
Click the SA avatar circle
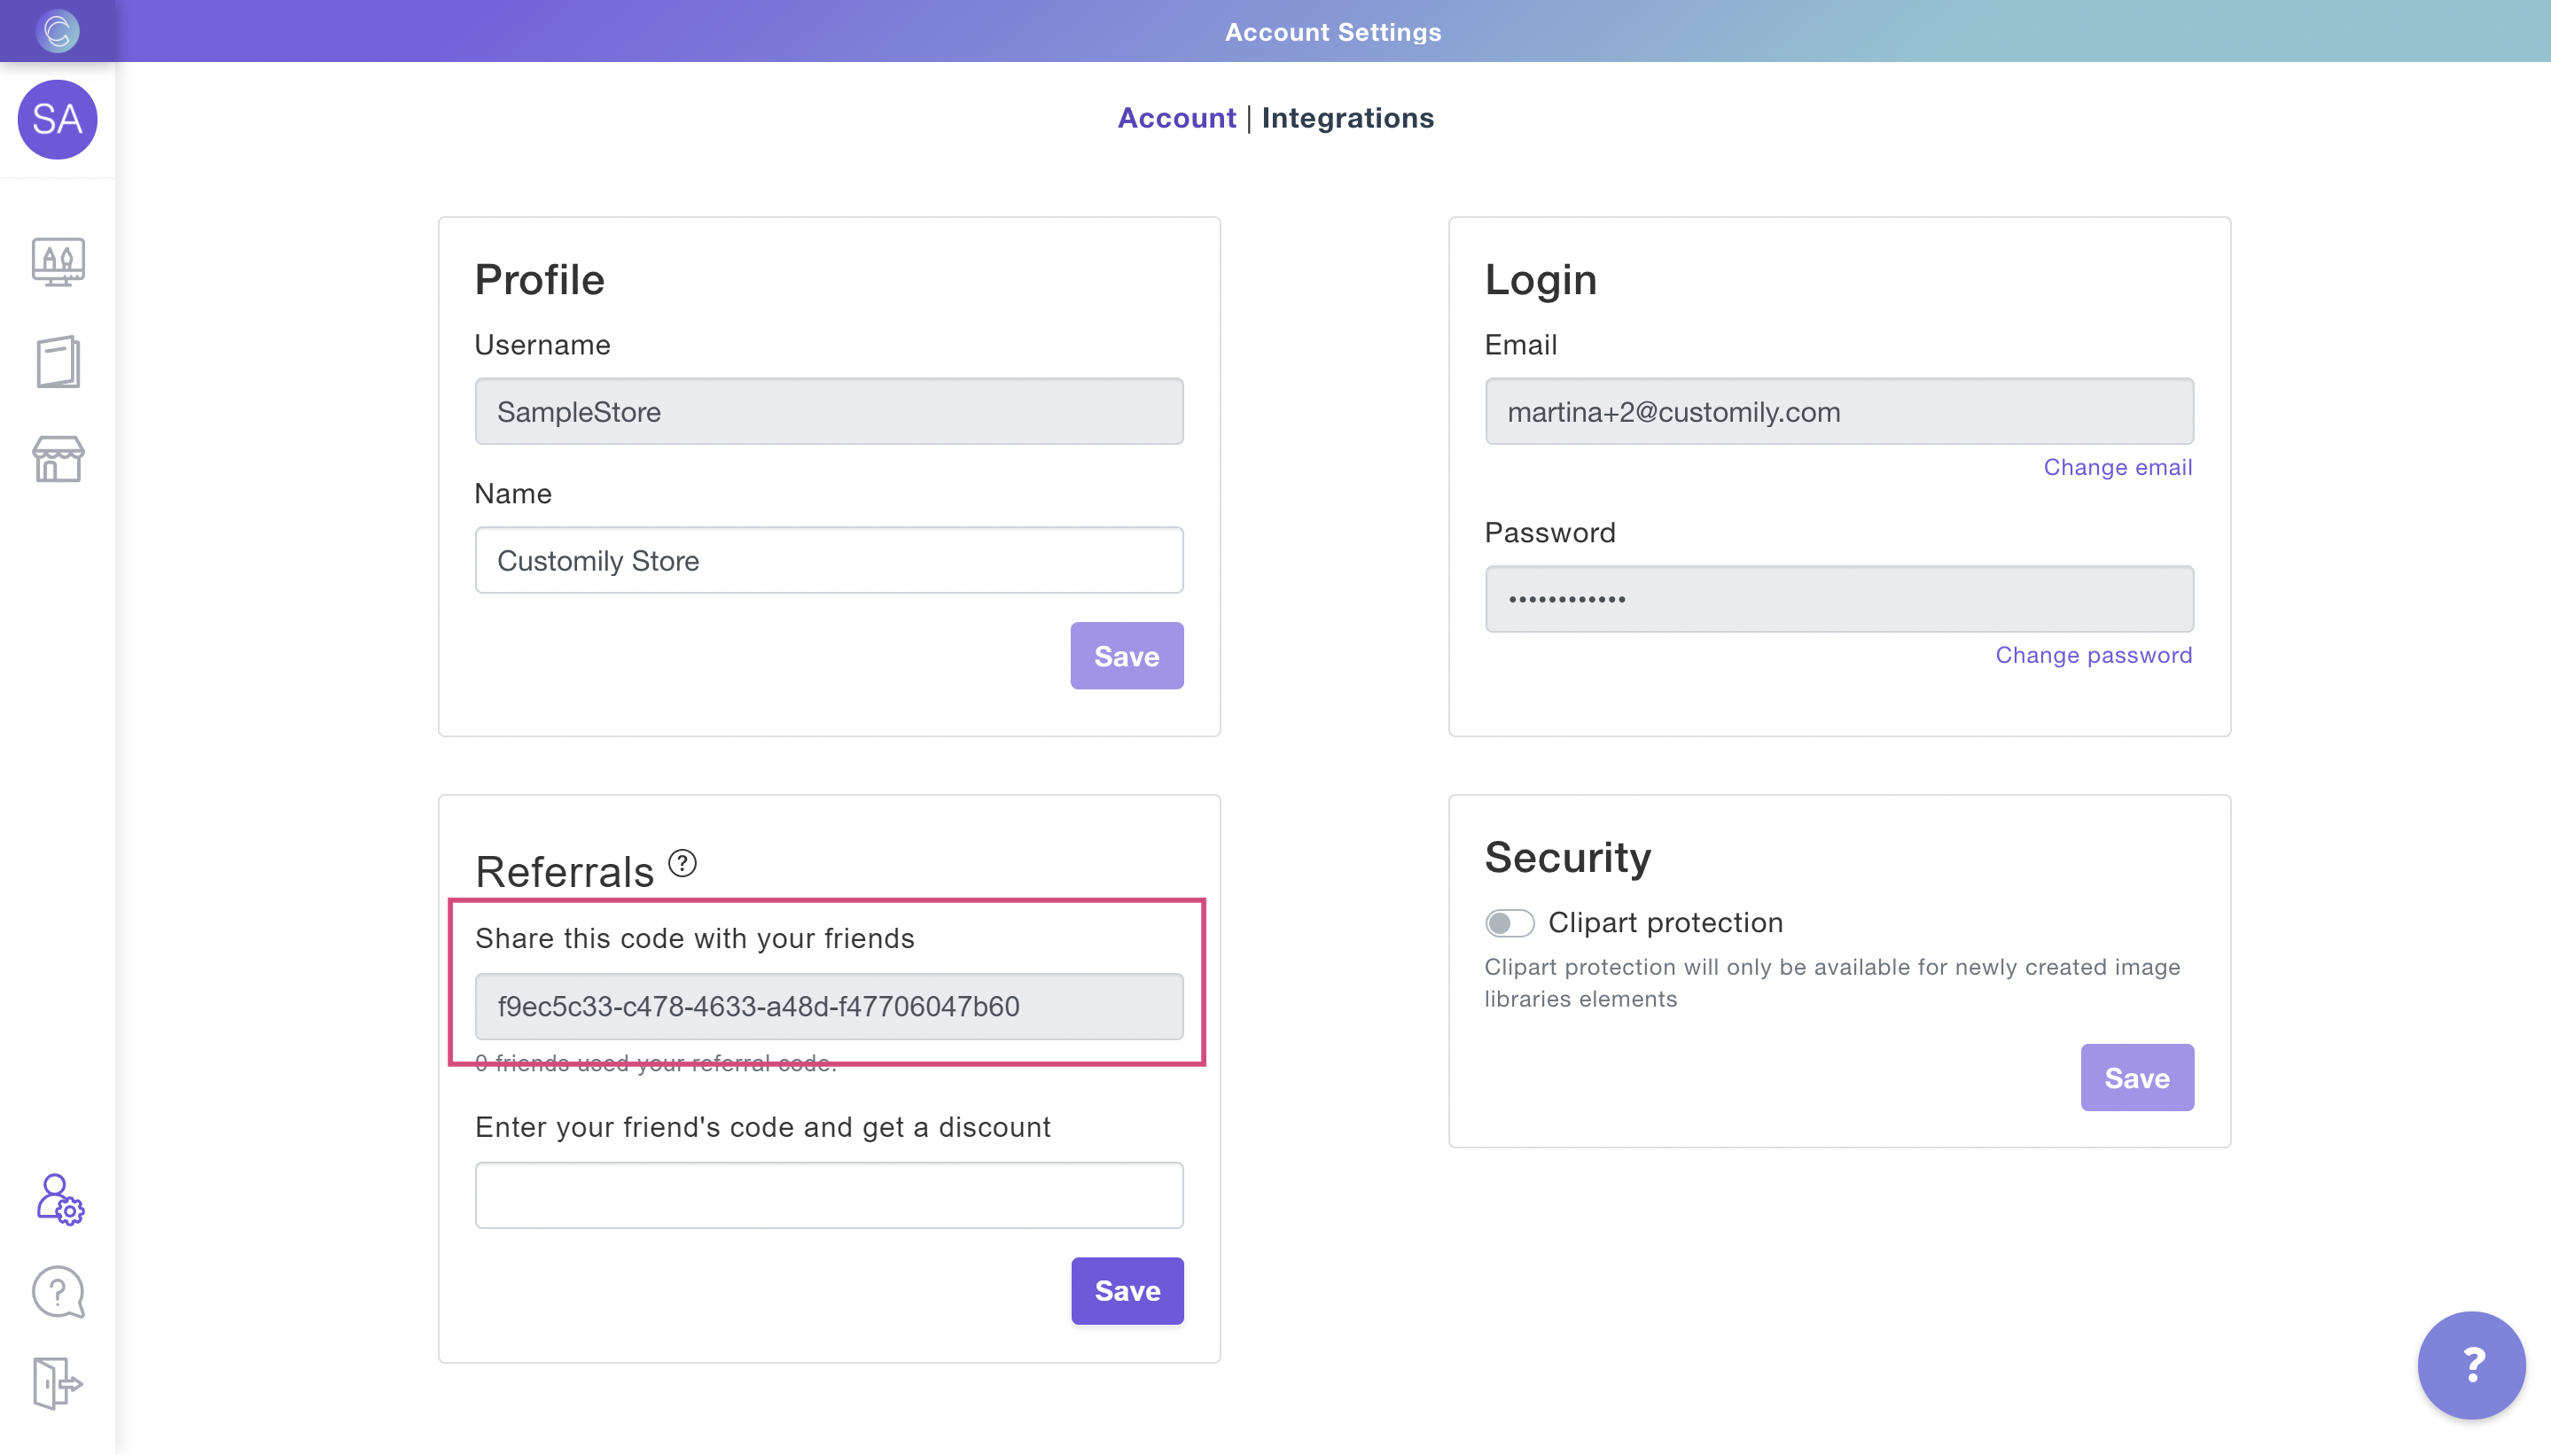(x=57, y=120)
